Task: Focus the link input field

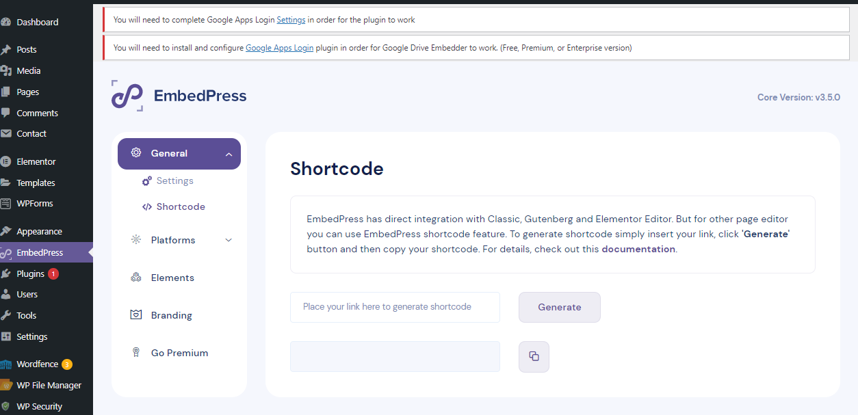Action: click(x=395, y=307)
